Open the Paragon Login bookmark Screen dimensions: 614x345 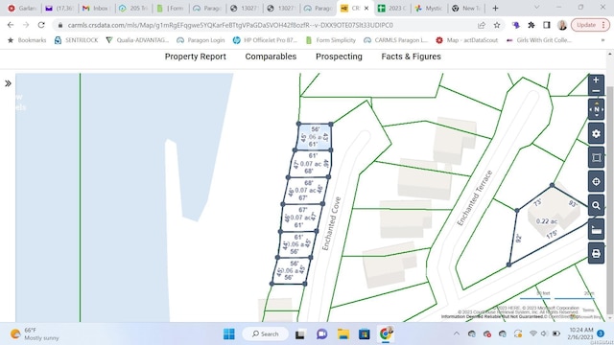[x=201, y=40]
